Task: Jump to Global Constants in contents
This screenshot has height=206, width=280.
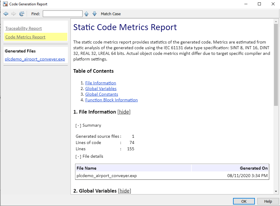Action: click(x=102, y=94)
